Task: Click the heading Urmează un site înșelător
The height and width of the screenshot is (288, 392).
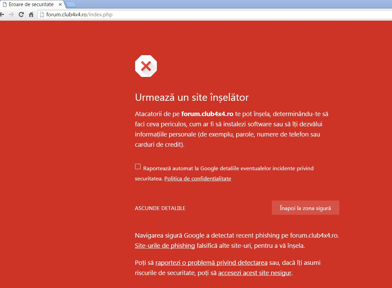Action: point(192,98)
